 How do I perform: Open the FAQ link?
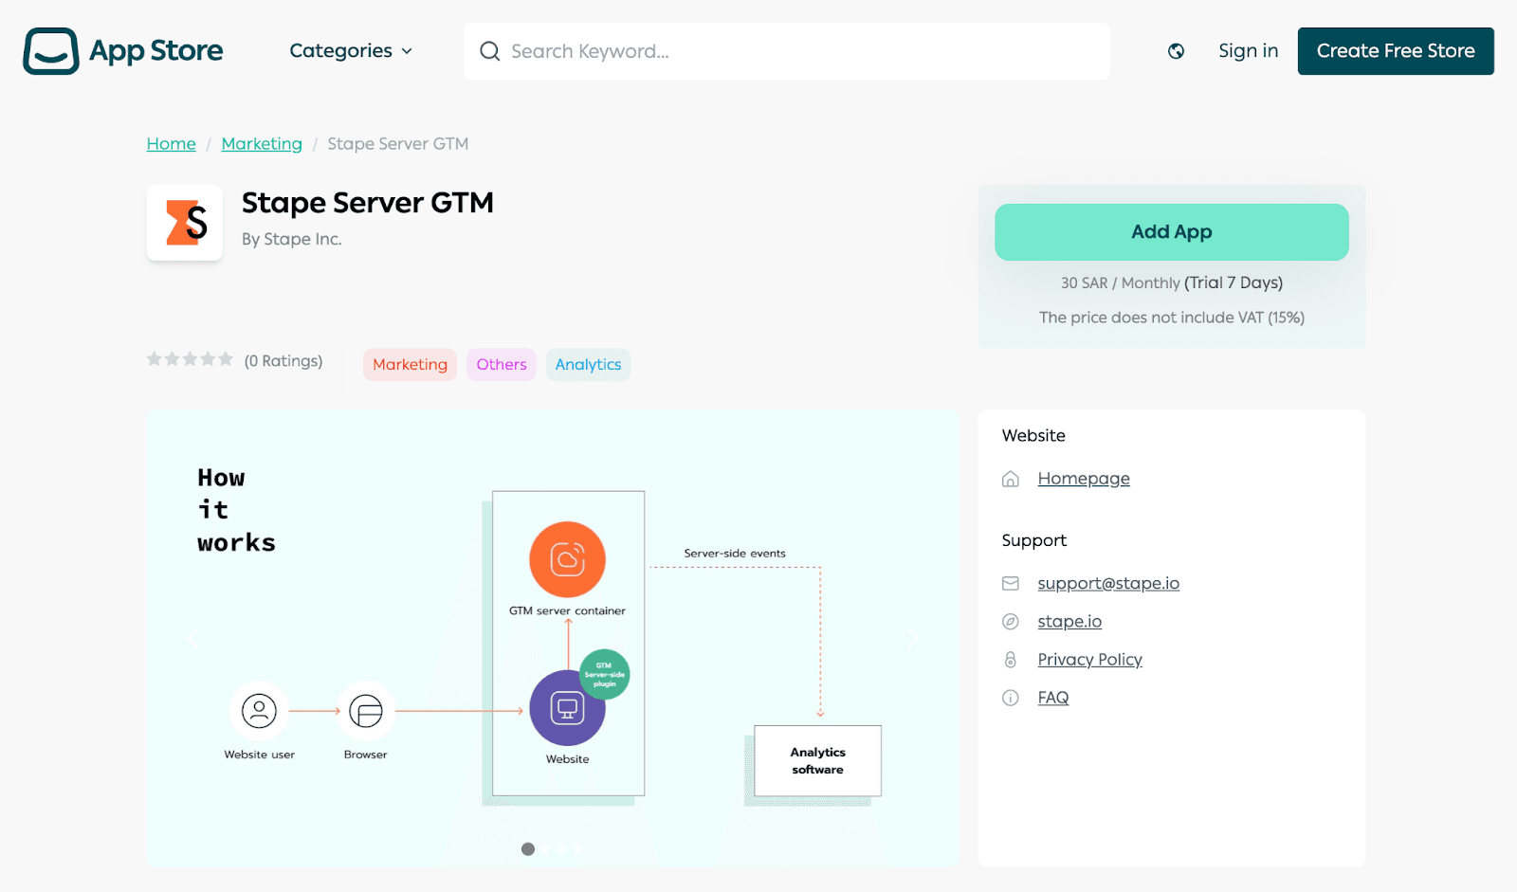click(x=1053, y=698)
